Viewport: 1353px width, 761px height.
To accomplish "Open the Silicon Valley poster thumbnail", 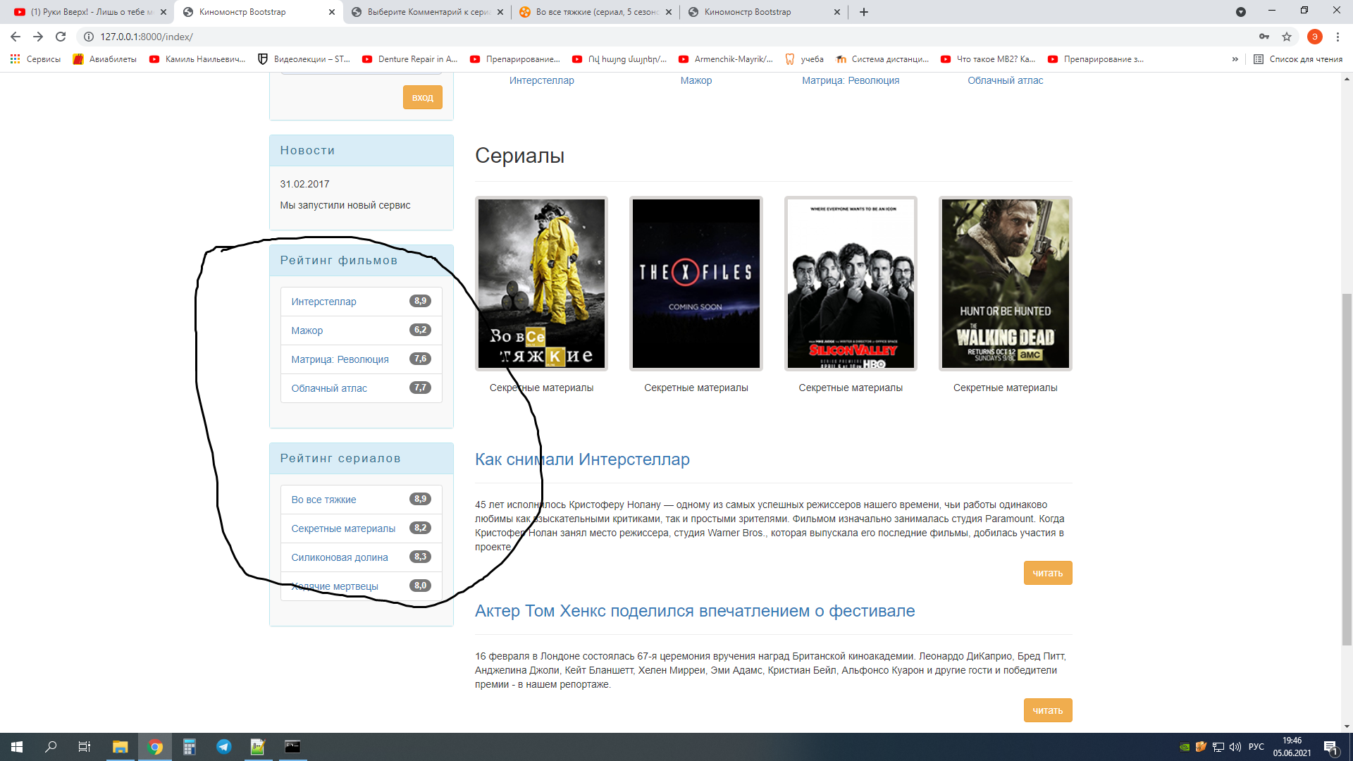I will coord(851,283).
